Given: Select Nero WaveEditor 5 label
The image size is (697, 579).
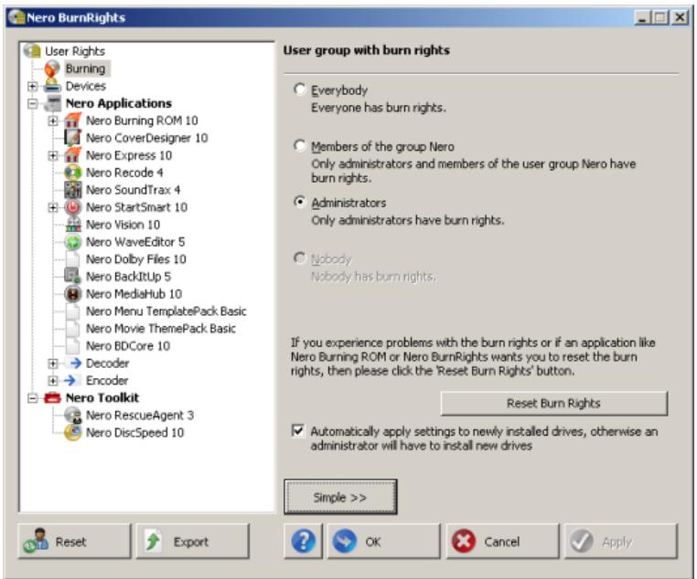Looking at the screenshot, I should click(x=135, y=242).
